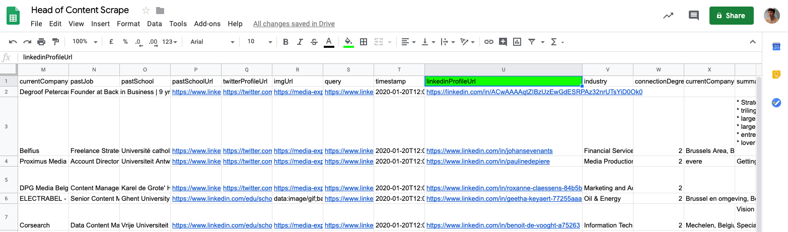Open the Borders tool

coord(363,42)
